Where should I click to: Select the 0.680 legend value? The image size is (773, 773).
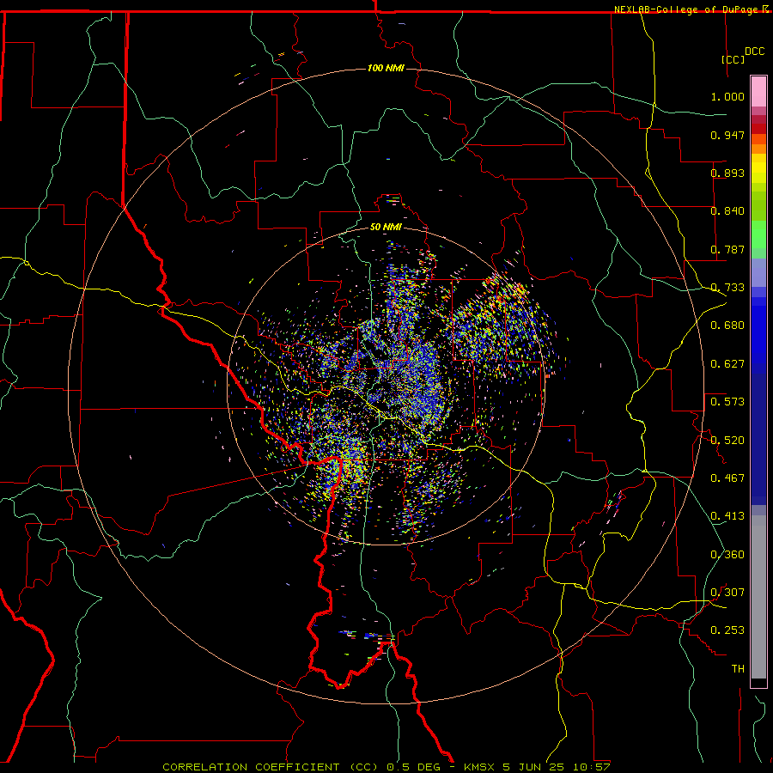727,326
